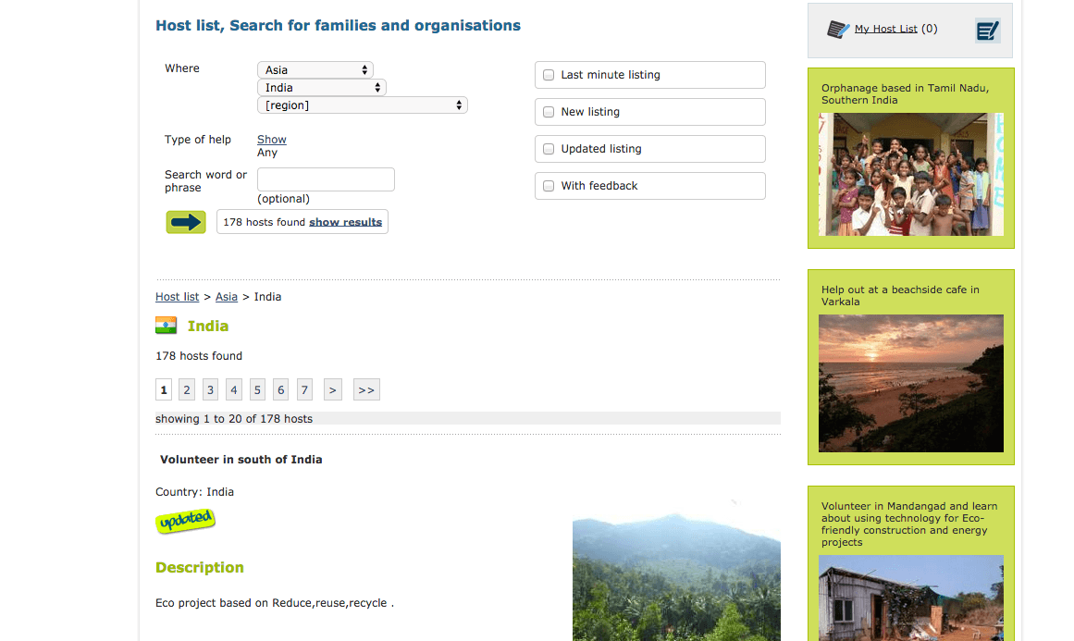
Task: Check the Updated listing option
Action: [549, 149]
